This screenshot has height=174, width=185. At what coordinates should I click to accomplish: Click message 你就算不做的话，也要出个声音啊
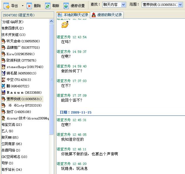(90, 154)
